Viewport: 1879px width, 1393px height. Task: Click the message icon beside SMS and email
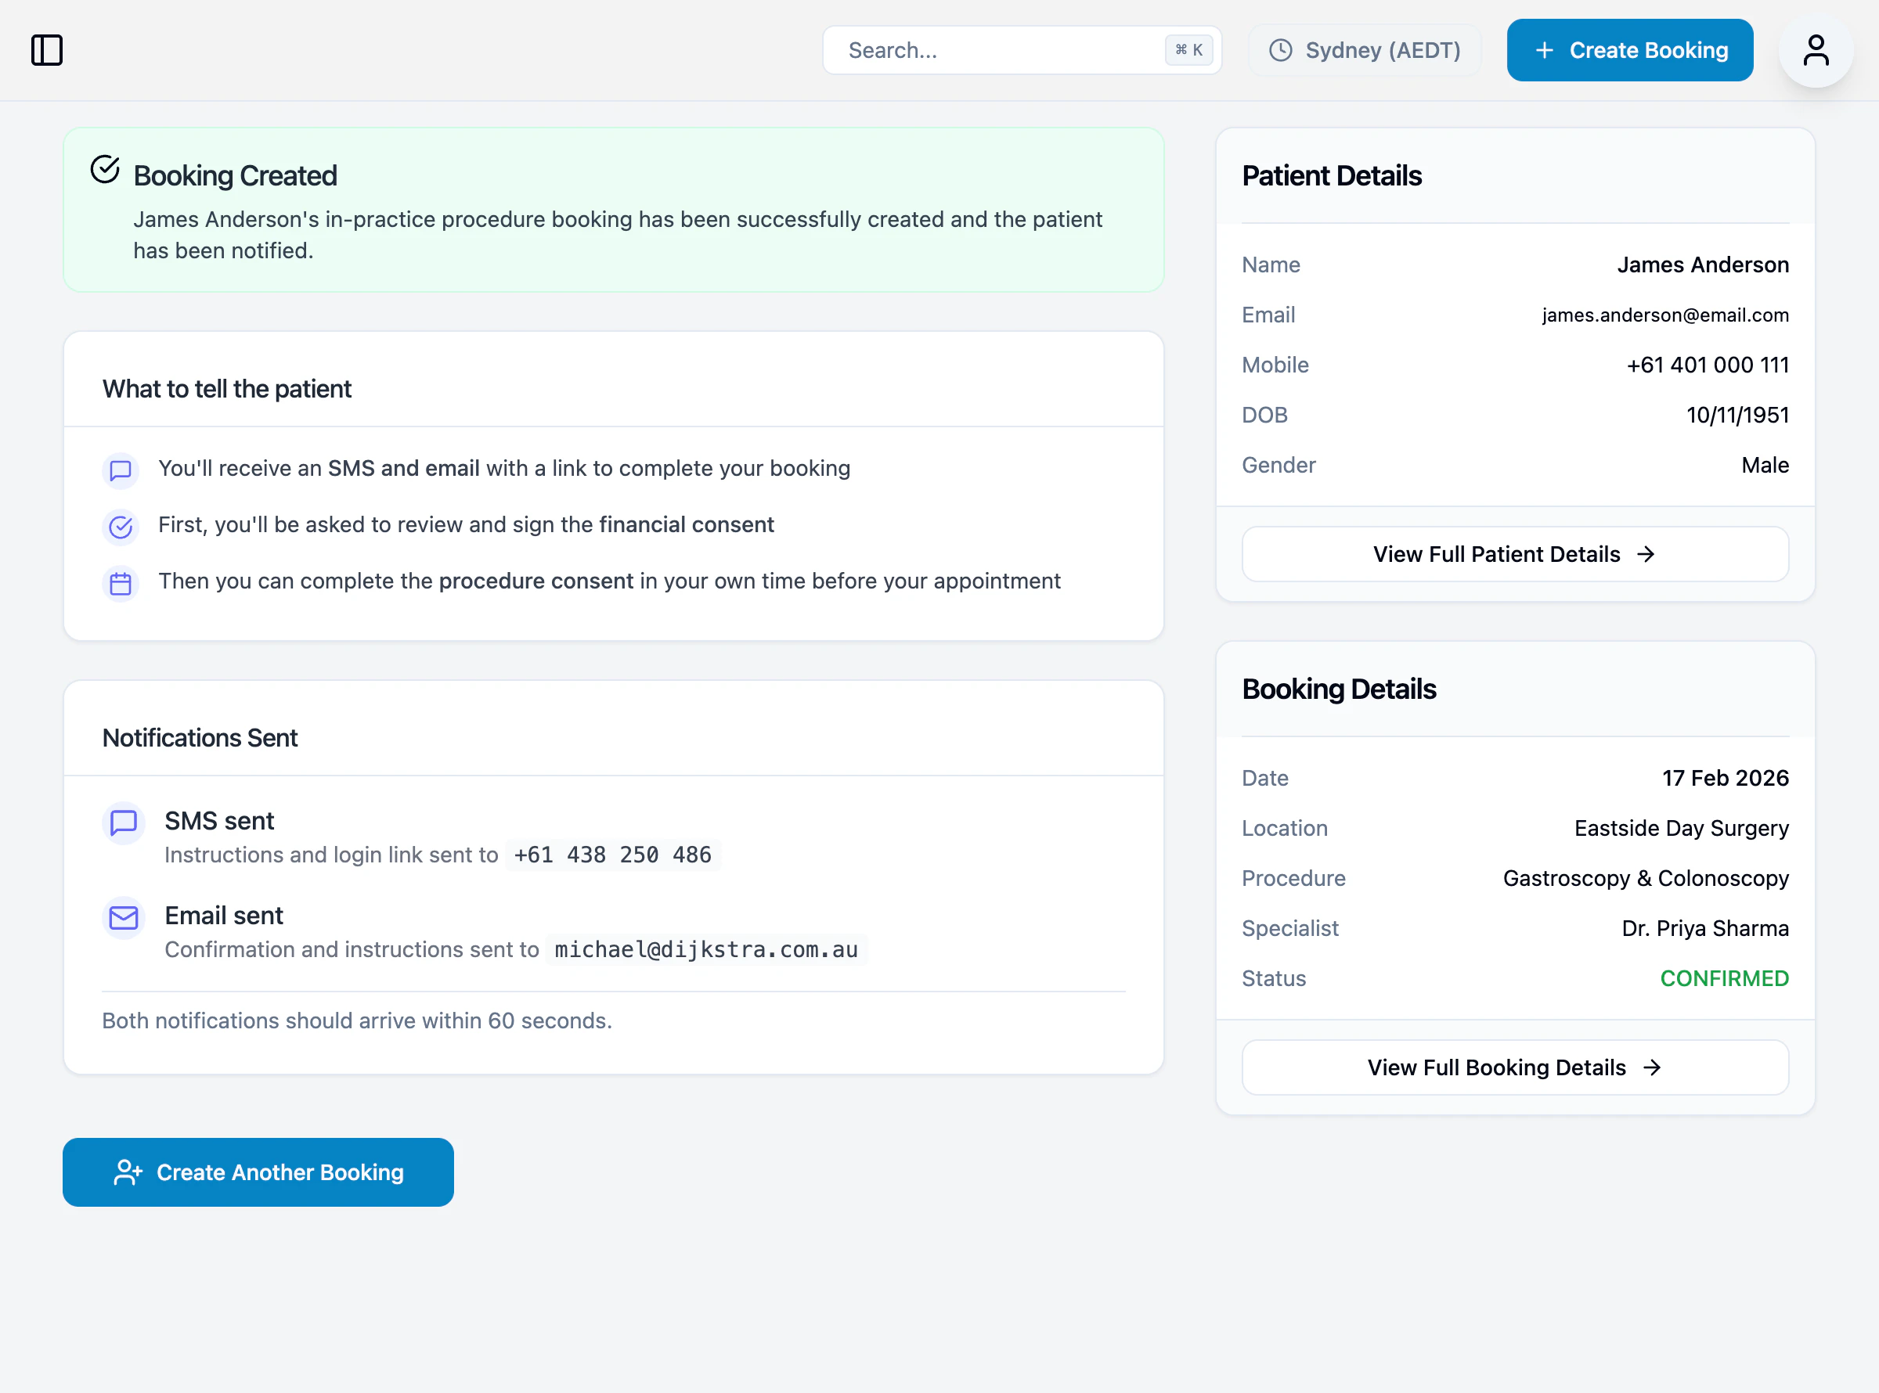click(121, 470)
